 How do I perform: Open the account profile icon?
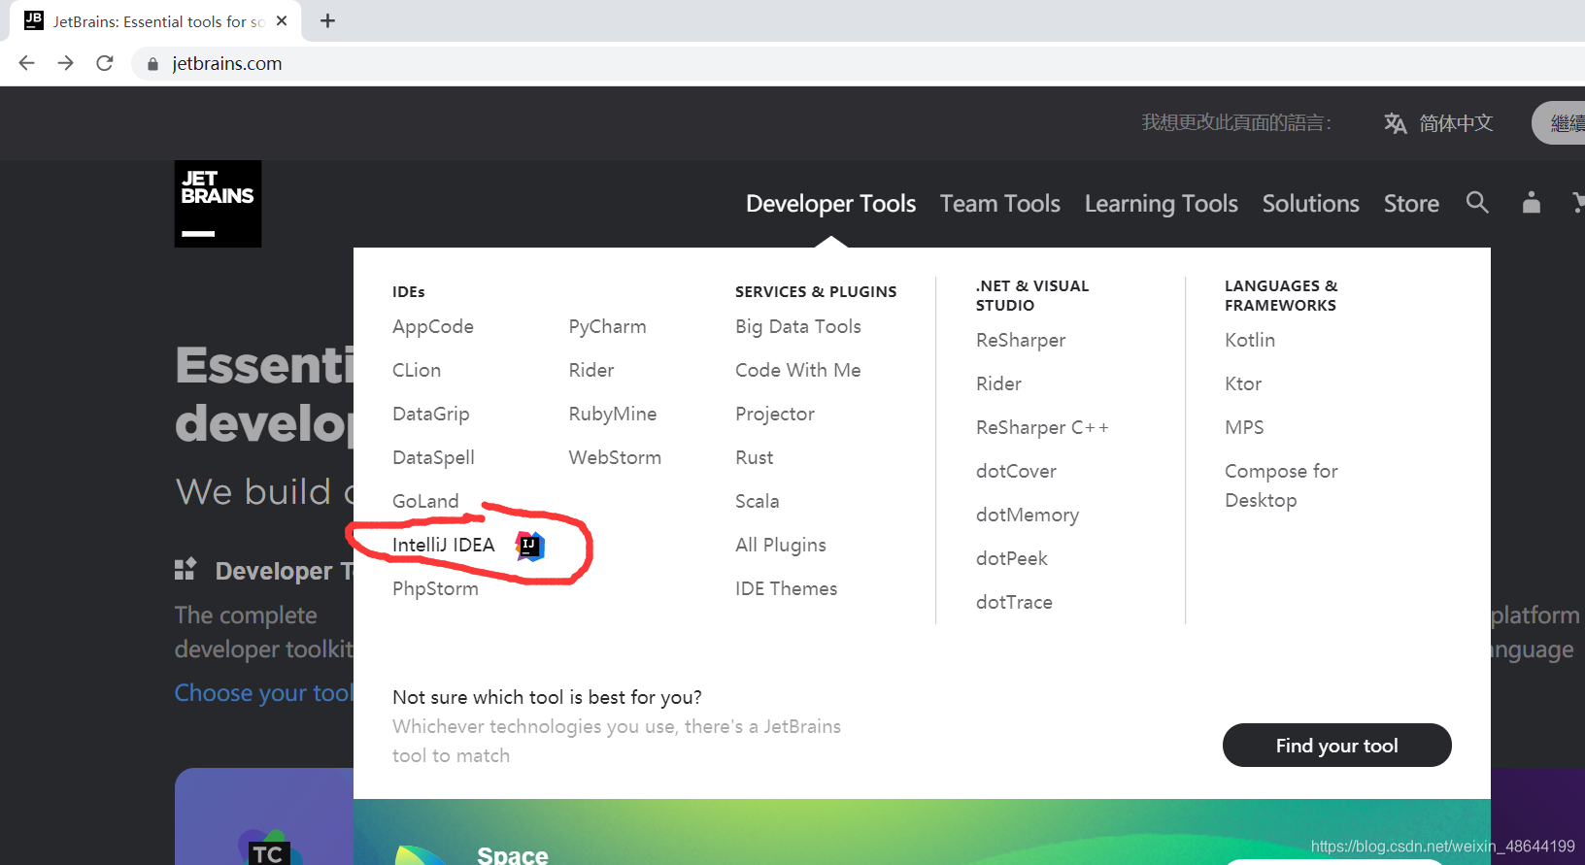pos(1532,202)
